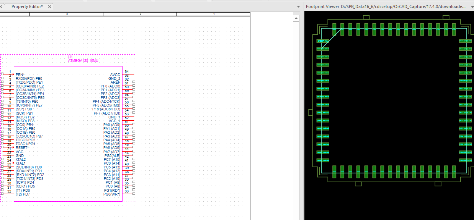Select the AREF pin label

pos(115,82)
